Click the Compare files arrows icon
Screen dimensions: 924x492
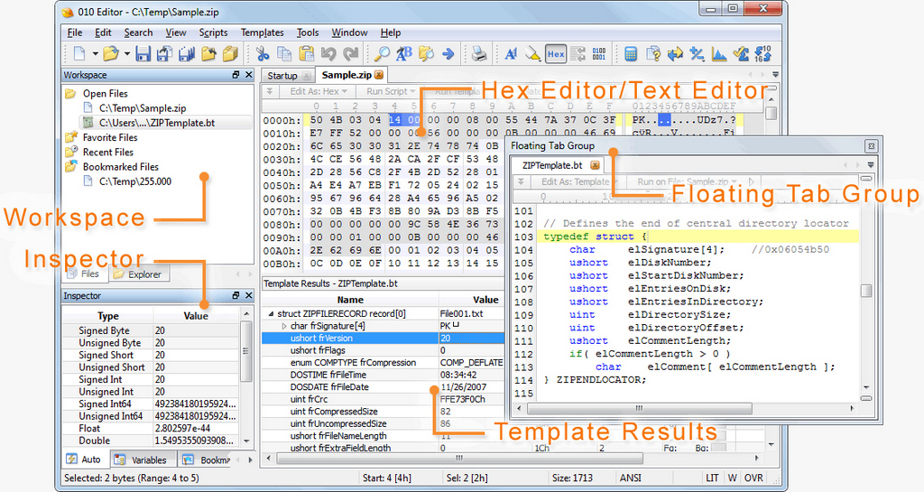click(675, 54)
